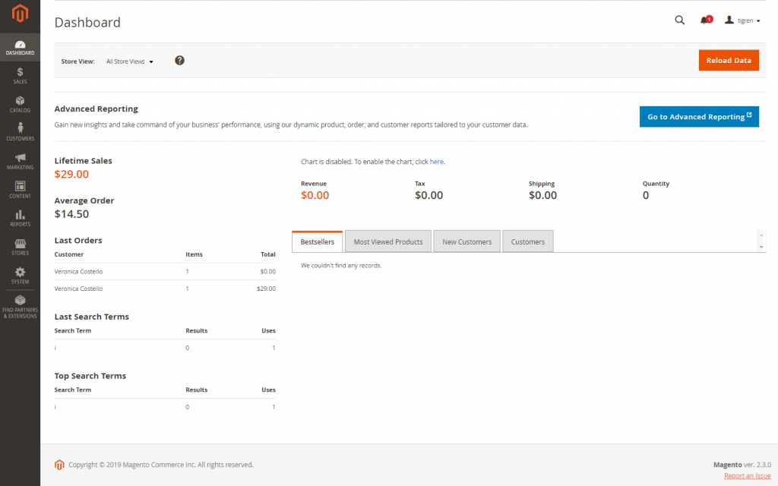This screenshot has width=778, height=486.
Task: Open the Customers sidebar section
Action: [x=20, y=131]
